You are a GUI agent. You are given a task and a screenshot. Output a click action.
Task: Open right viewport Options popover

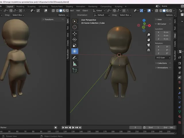(170, 15)
